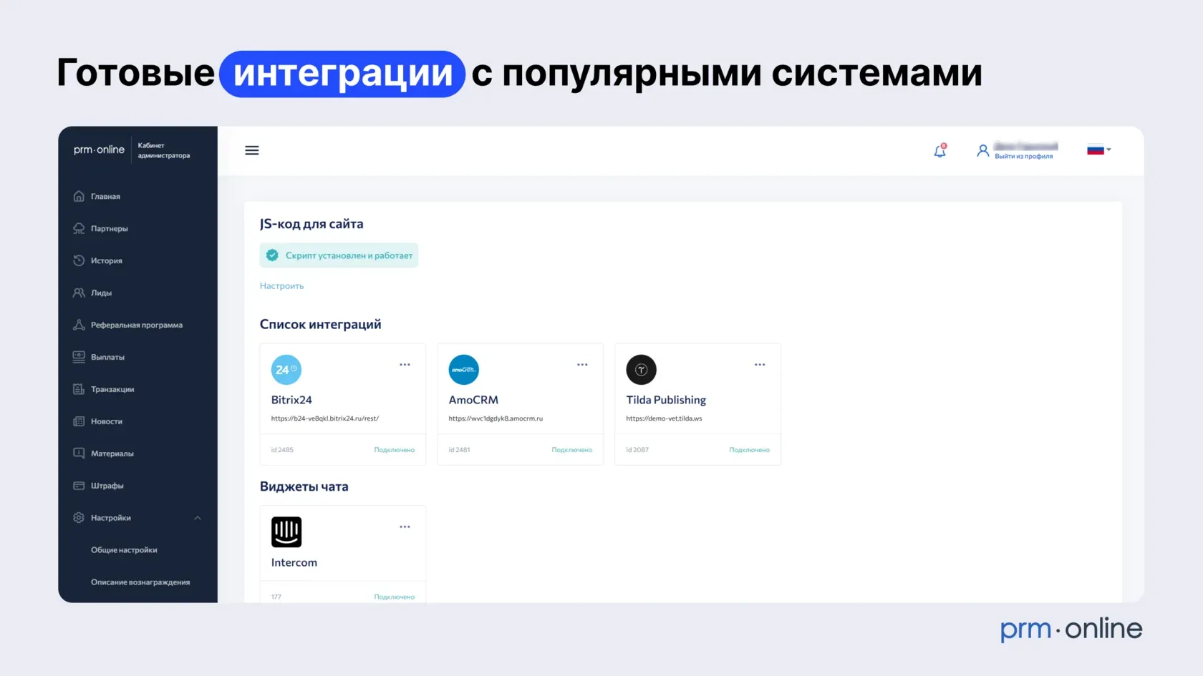Click the Bitrix24 logo icon

286,370
